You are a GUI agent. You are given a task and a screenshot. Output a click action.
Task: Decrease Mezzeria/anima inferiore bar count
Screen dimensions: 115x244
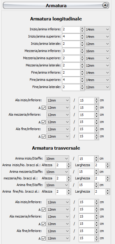click(82, 53)
